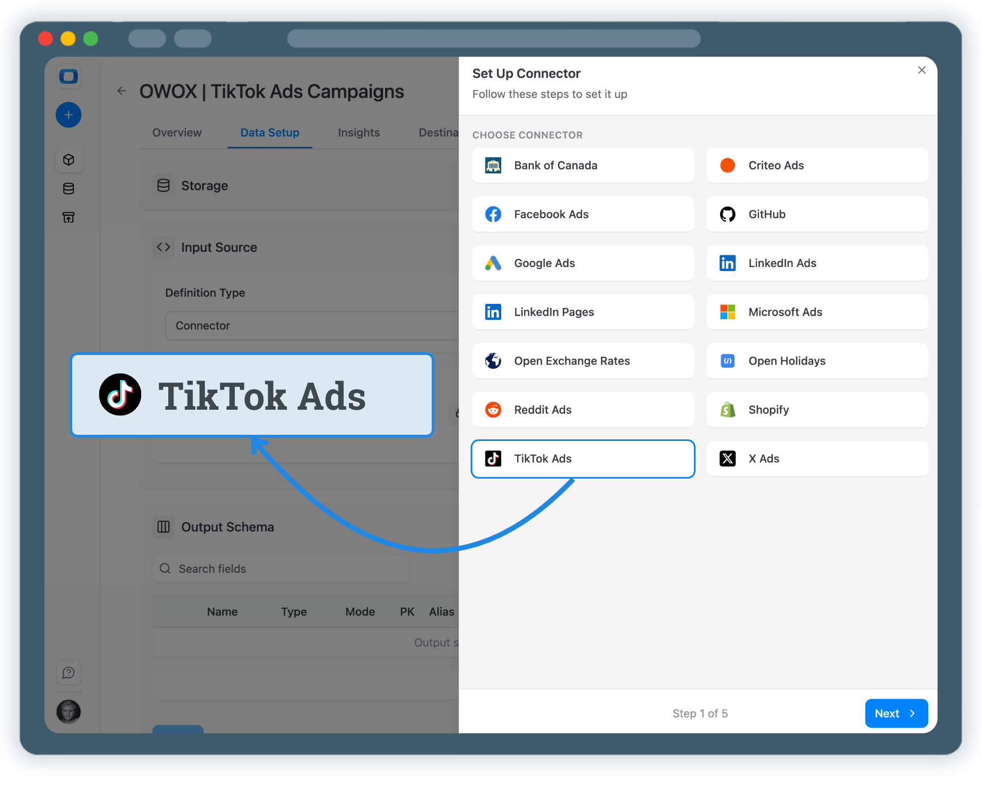Open the Storage section icon

163,185
